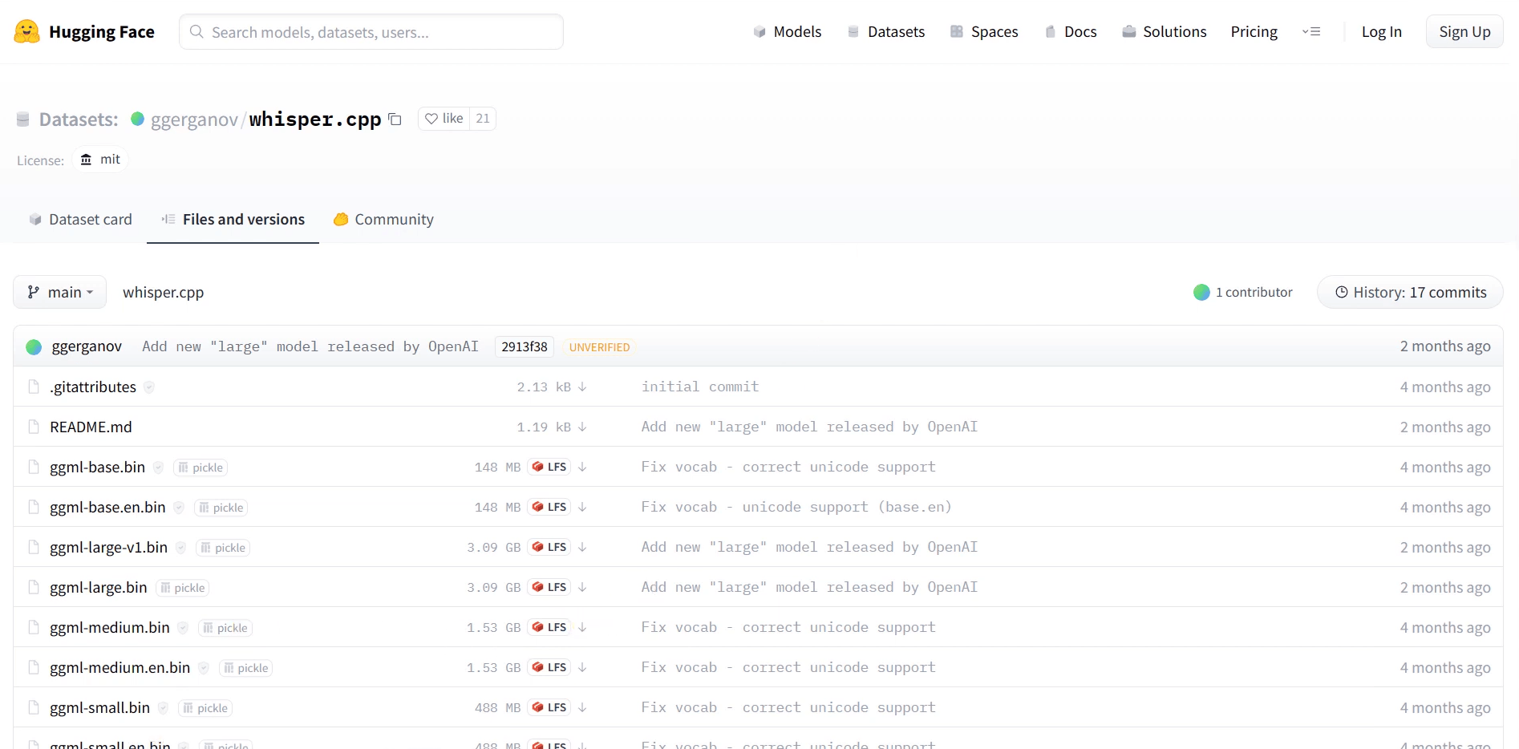This screenshot has width=1519, height=749.
Task: Click the Datasets: heading label
Action: pos(79,119)
